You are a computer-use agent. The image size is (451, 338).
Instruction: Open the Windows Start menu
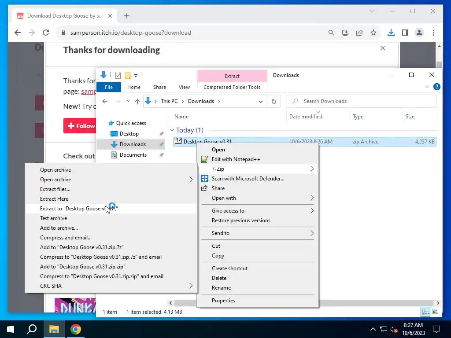(x=11, y=329)
